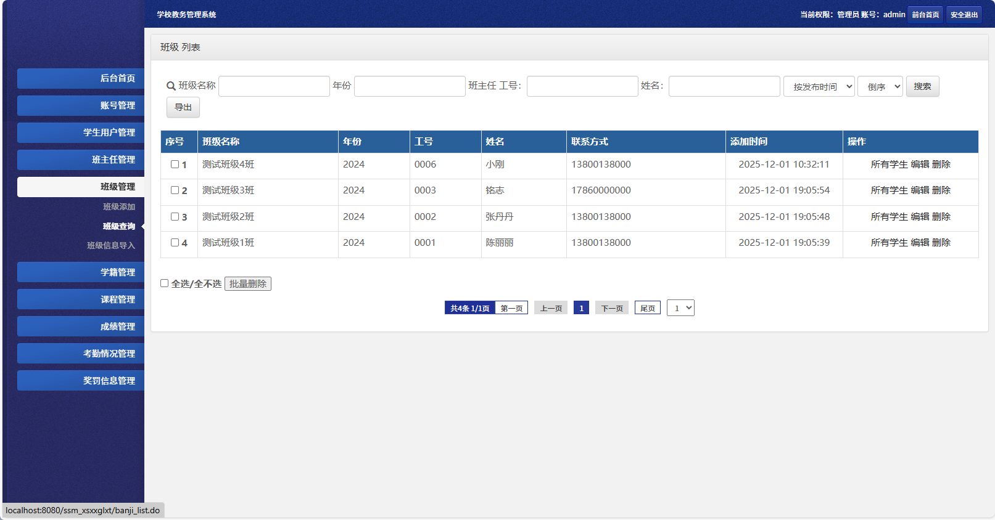Click 编辑 for 测试班级3班
The image size is (995, 520).
pos(920,190)
